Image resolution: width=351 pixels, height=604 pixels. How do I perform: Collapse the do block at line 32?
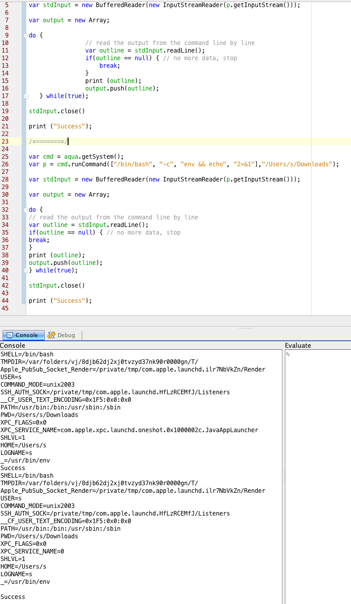[x=26, y=210]
